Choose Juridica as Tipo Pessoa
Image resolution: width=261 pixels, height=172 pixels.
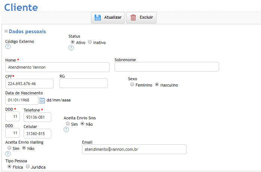pyautogui.click(x=28, y=166)
